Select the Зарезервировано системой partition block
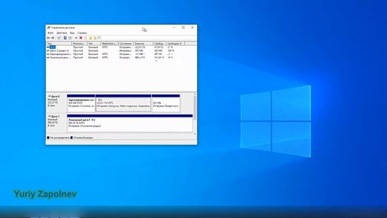Screen dimensions: 387x218 click(x=81, y=103)
